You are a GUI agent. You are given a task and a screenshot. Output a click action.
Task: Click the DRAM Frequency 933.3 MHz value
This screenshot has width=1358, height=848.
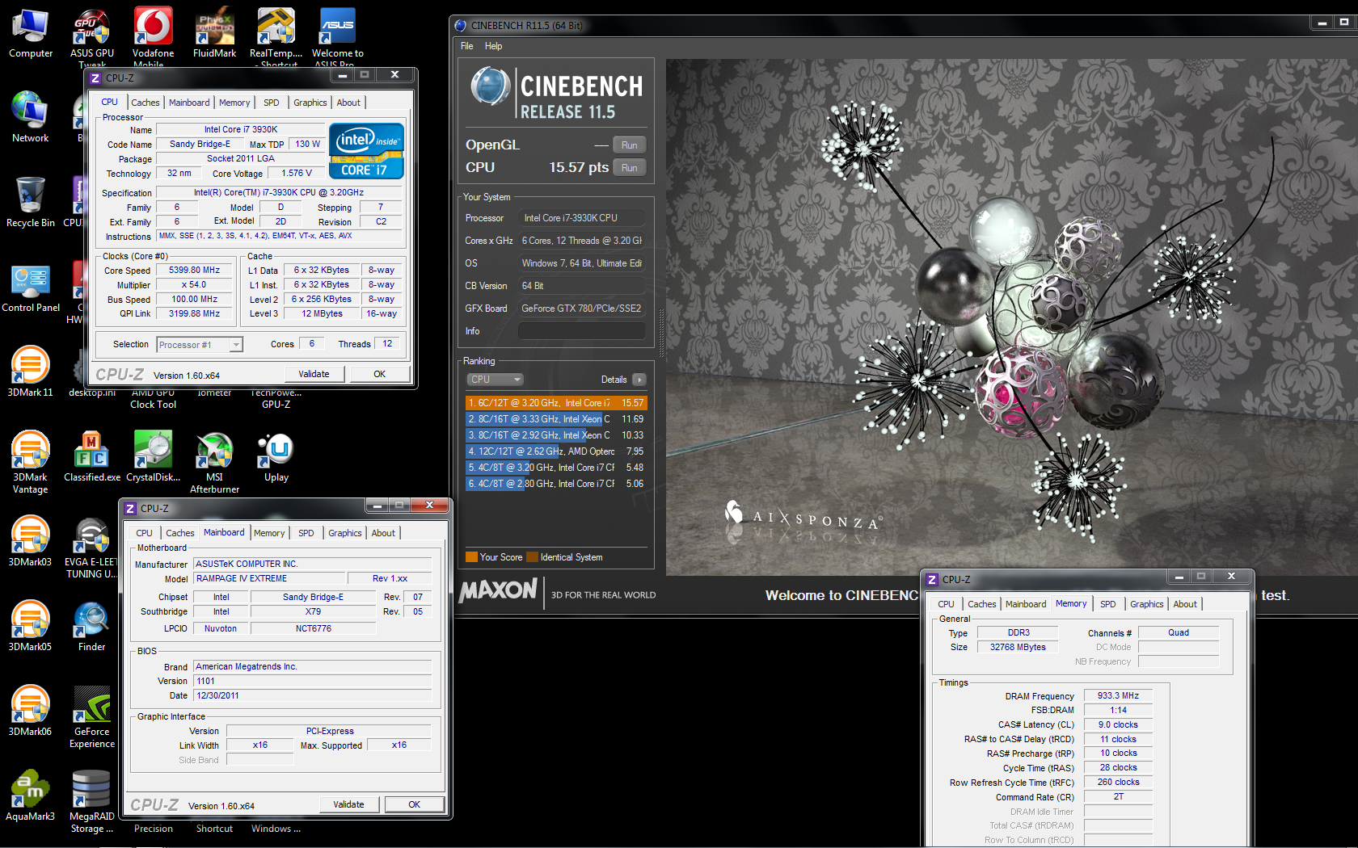[1118, 695]
